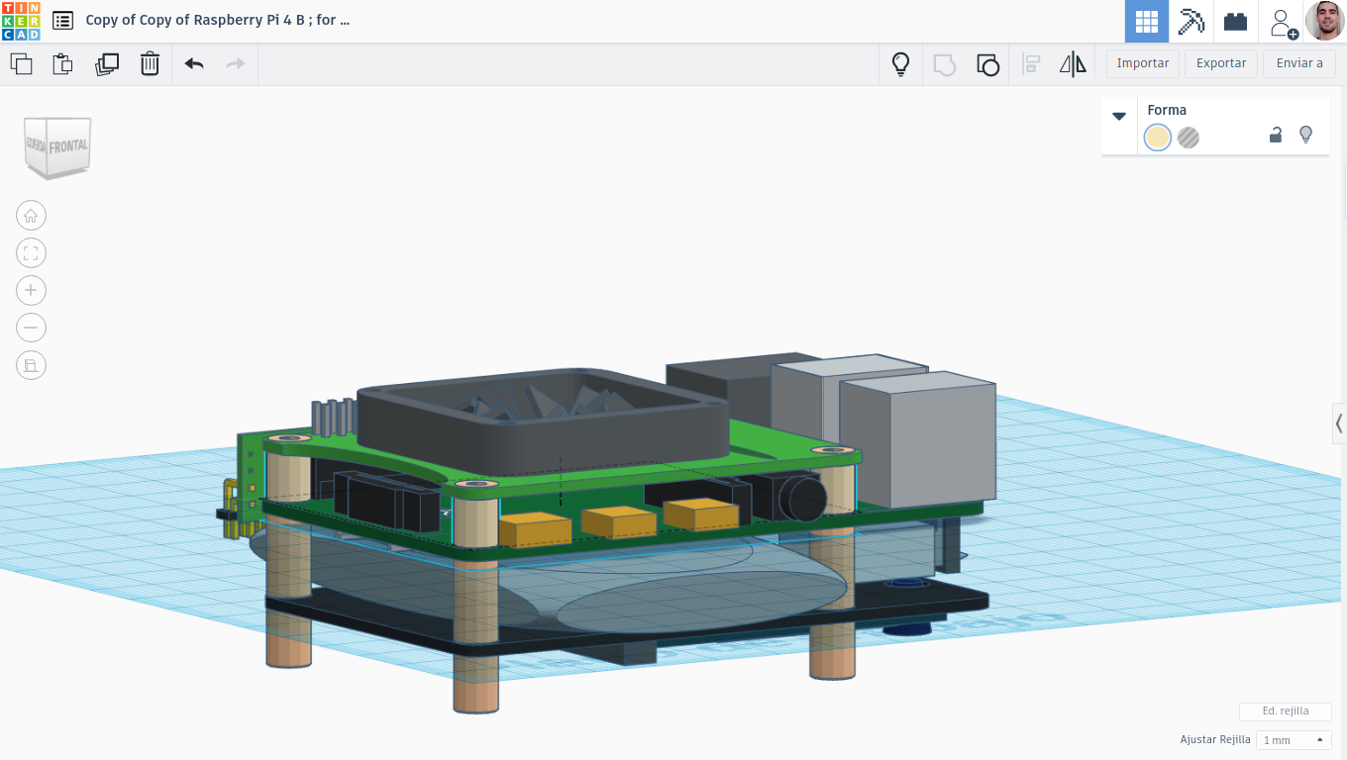Toggle the shape lock padlock
Screen dimensions: 1347x760
point(1276,136)
